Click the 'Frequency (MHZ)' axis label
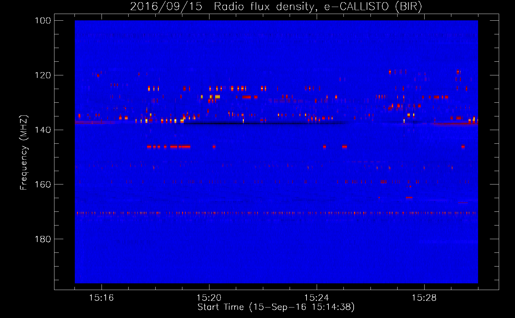 tap(24, 153)
